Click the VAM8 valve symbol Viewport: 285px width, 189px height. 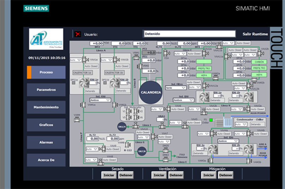(x=127, y=145)
